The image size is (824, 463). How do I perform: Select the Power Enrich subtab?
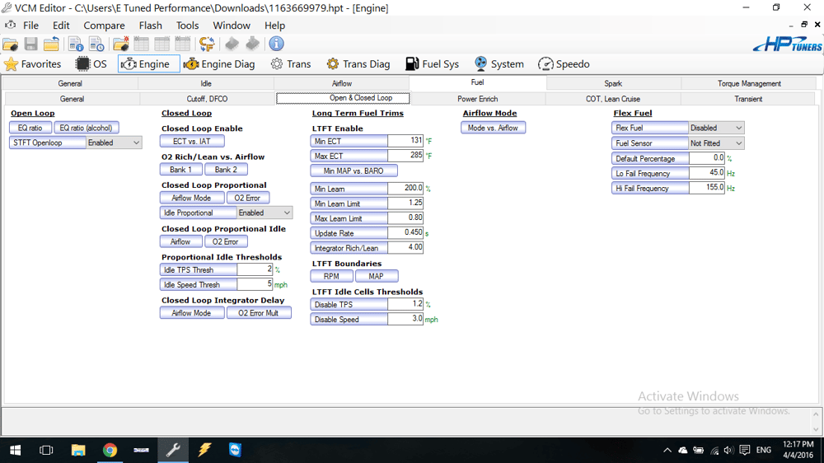click(478, 99)
